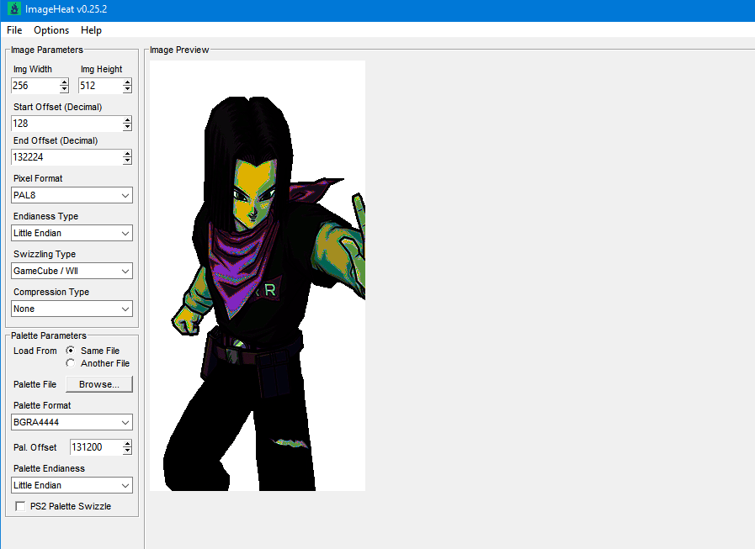Decrease Img Height with down arrow
This screenshot has width=755, height=549.
point(127,89)
